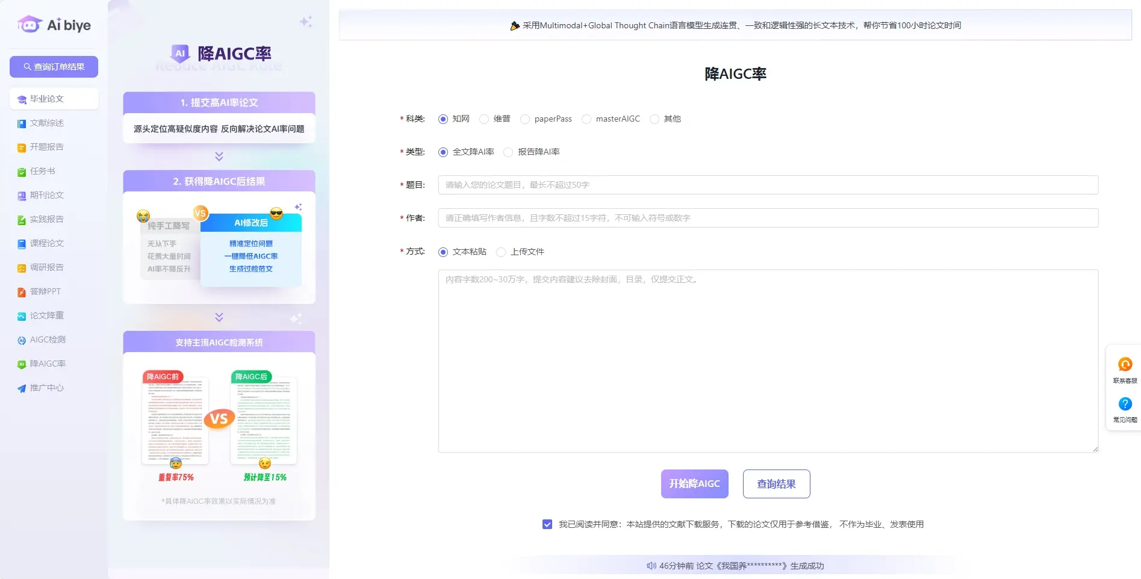Screen dimensions: 1141x579
Task: Open the 期刊论文 section
Action: (46, 195)
